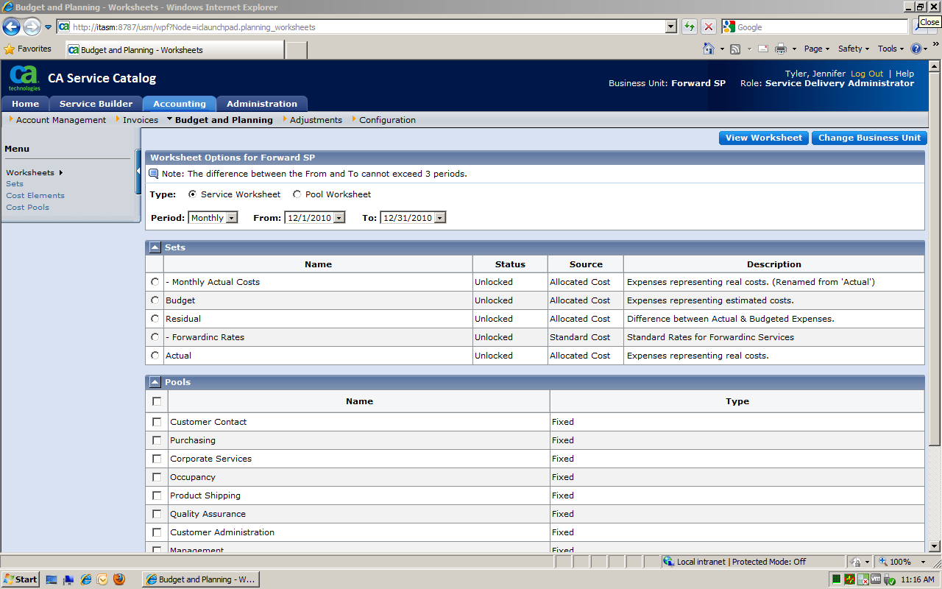This screenshot has height=589, width=942.
Task: Check the select-all Pools header checkbox
Action: [x=156, y=401]
